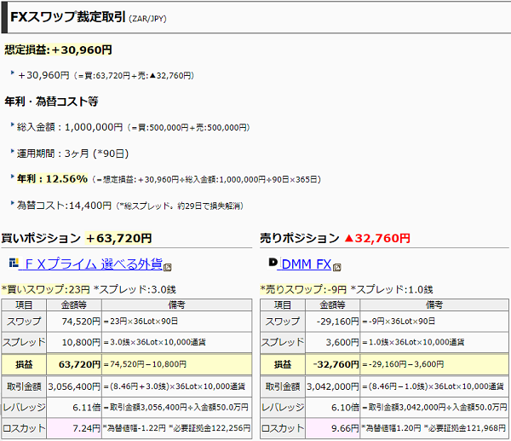
Task: Click the -29,160円 swap cell
Action: pyautogui.click(x=332, y=322)
